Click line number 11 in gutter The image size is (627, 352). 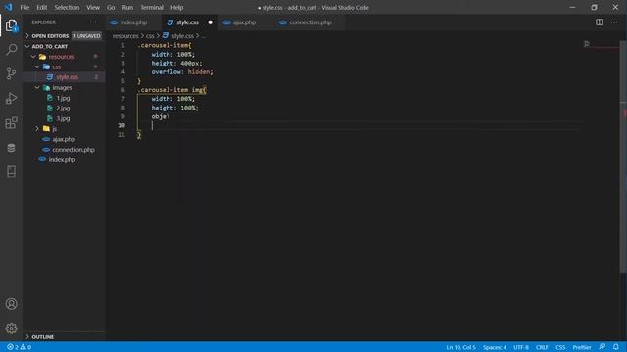pos(121,135)
